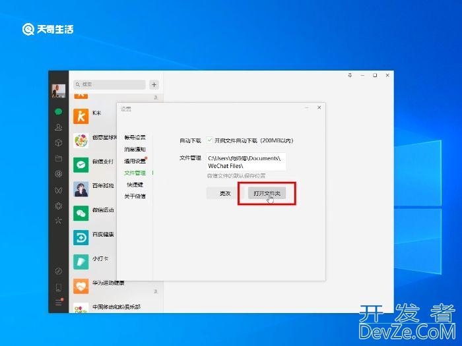
Task: Open the 微信支付 chat avatar
Action: (x=81, y=165)
